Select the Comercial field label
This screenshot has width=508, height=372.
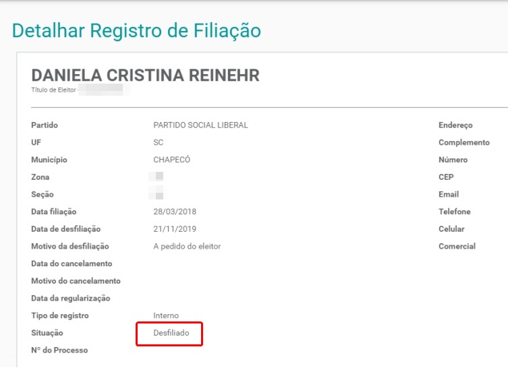click(457, 247)
